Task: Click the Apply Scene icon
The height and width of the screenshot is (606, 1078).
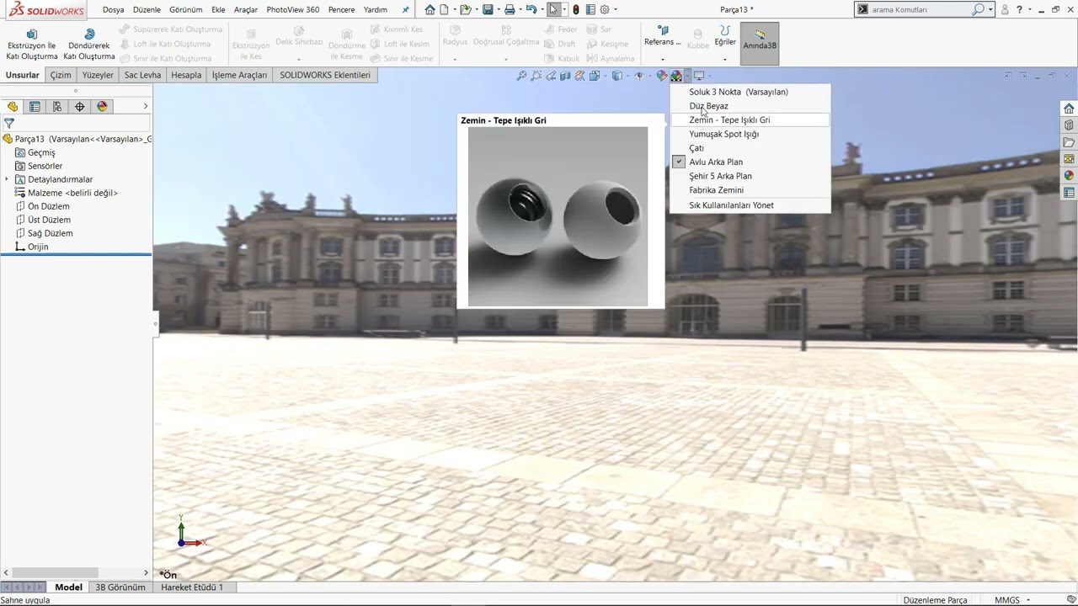Action: point(676,76)
